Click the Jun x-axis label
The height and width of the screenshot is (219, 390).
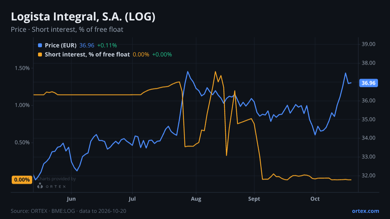(71, 199)
